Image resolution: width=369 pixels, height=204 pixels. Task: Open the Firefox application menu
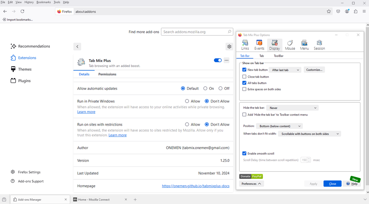click(364, 11)
